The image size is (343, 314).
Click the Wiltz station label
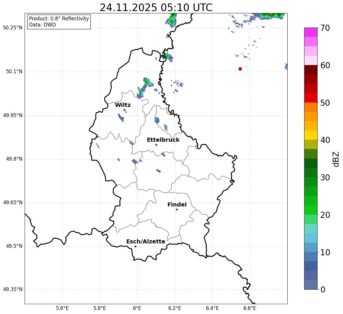click(x=123, y=105)
